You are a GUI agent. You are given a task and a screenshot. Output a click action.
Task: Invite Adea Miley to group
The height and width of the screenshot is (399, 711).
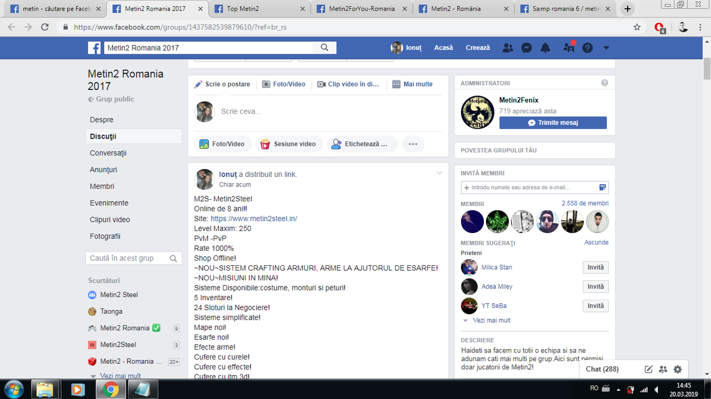[595, 287]
